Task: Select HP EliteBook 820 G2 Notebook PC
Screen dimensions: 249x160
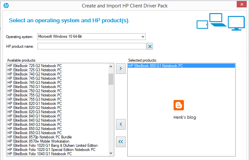Action: point(35,108)
